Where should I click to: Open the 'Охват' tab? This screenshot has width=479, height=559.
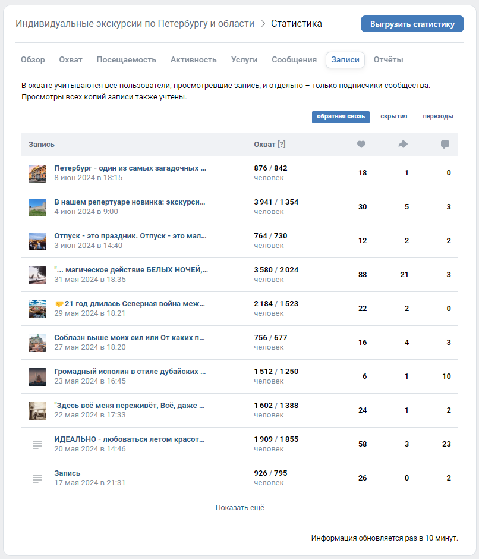[71, 60]
